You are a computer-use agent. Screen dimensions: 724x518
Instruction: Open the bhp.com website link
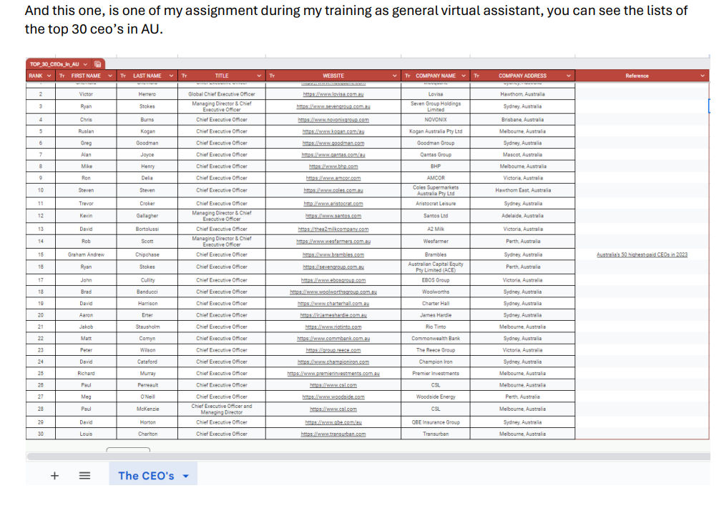[x=333, y=166]
